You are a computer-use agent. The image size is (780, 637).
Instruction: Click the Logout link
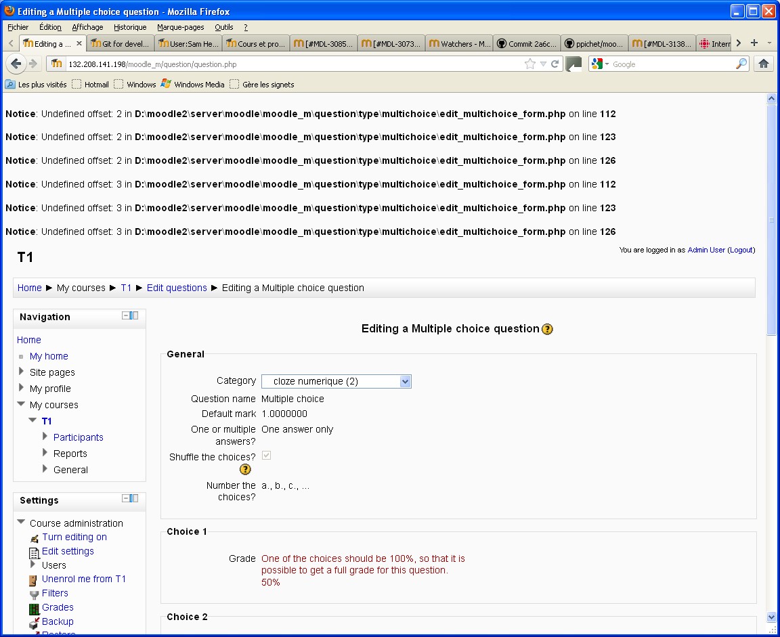tap(741, 250)
